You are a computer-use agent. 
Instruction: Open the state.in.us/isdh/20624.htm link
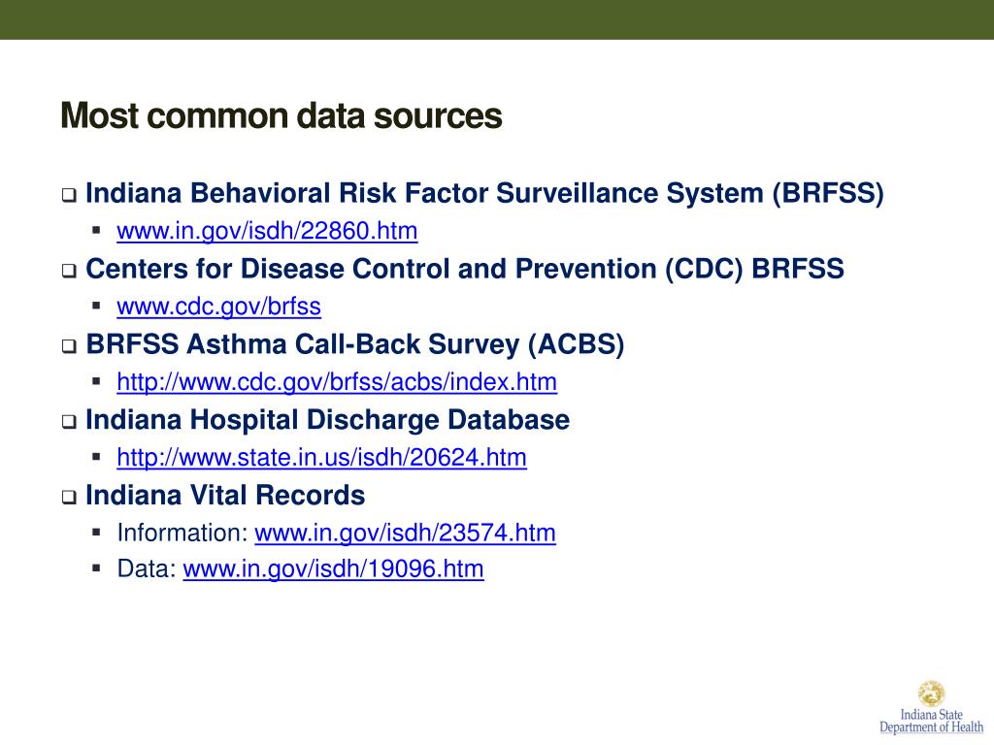click(x=321, y=458)
